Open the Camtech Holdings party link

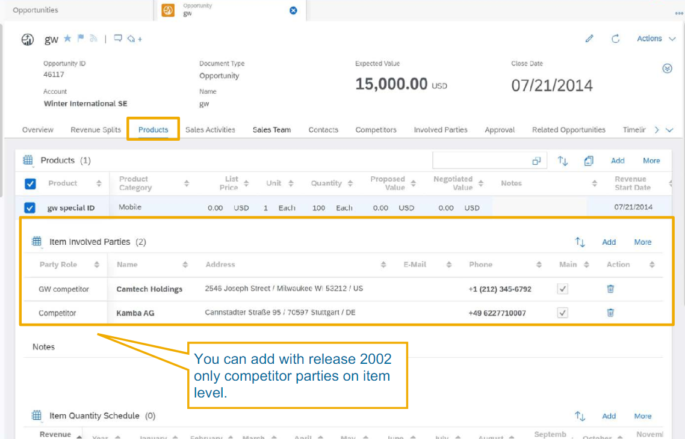click(x=149, y=289)
